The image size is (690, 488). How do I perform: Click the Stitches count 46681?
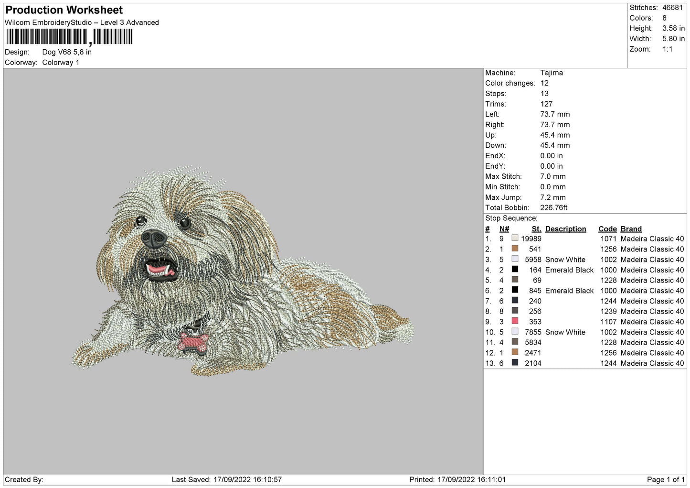672,8
